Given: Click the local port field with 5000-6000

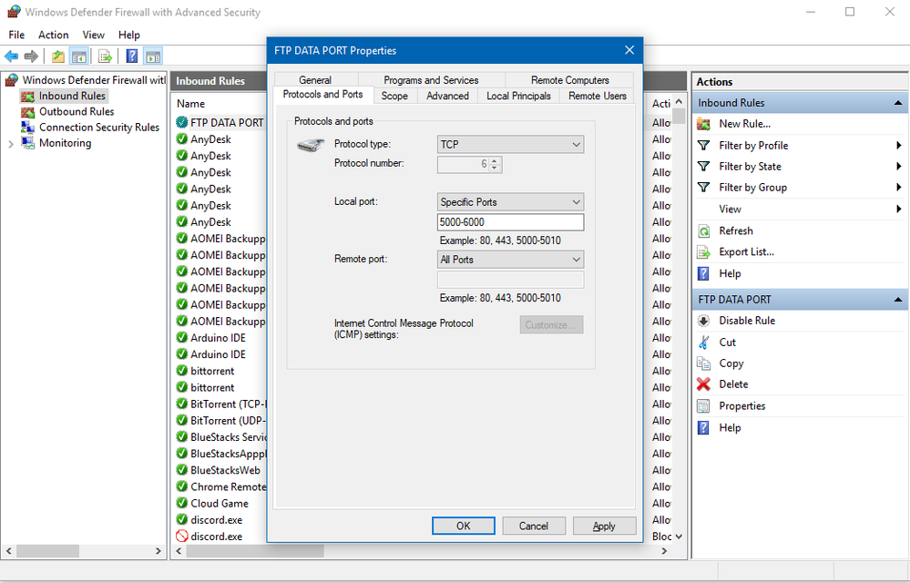Looking at the screenshot, I should point(510,222).
